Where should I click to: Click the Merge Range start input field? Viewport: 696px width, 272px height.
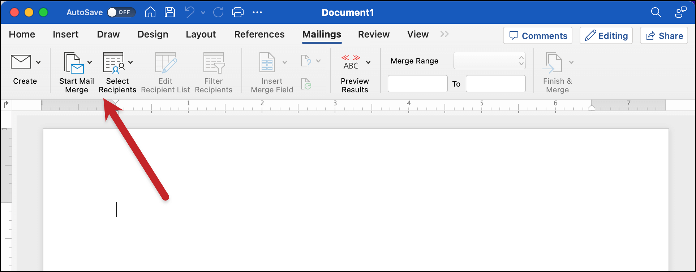(417, 84)
